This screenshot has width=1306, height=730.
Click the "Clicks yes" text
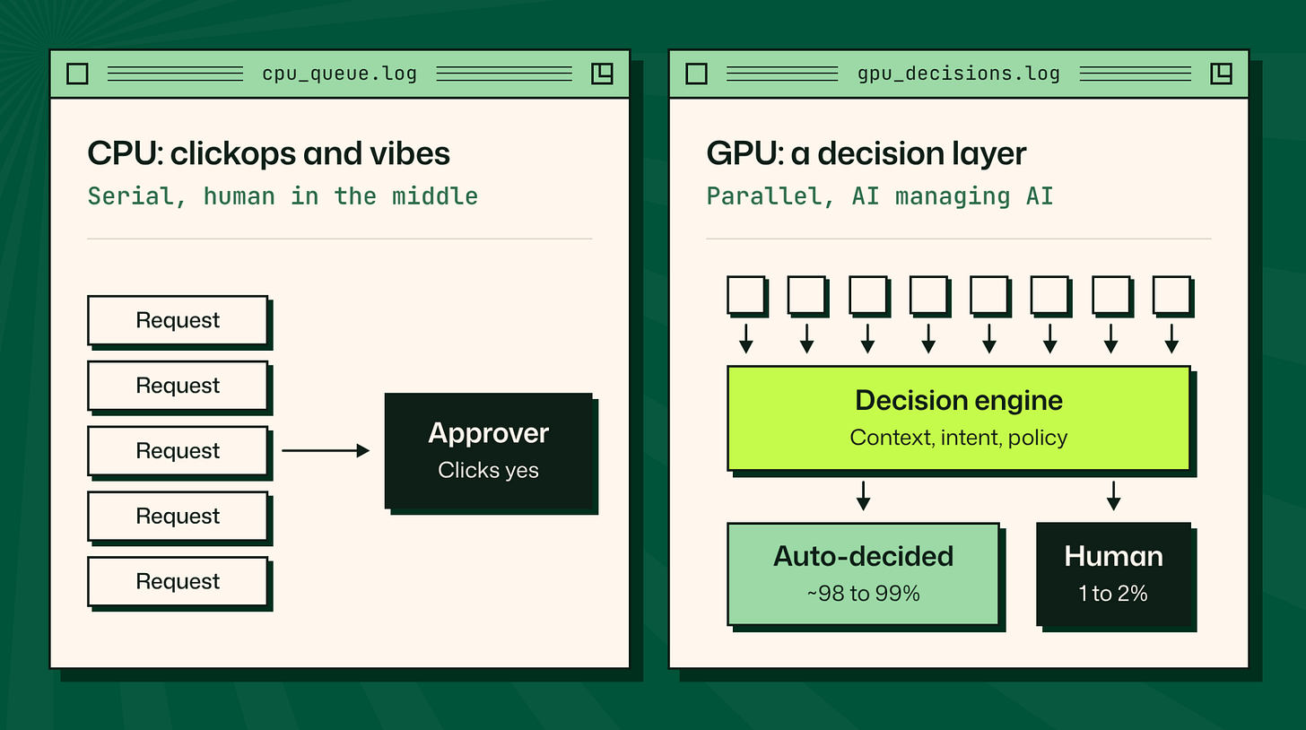tap(489, 470)
